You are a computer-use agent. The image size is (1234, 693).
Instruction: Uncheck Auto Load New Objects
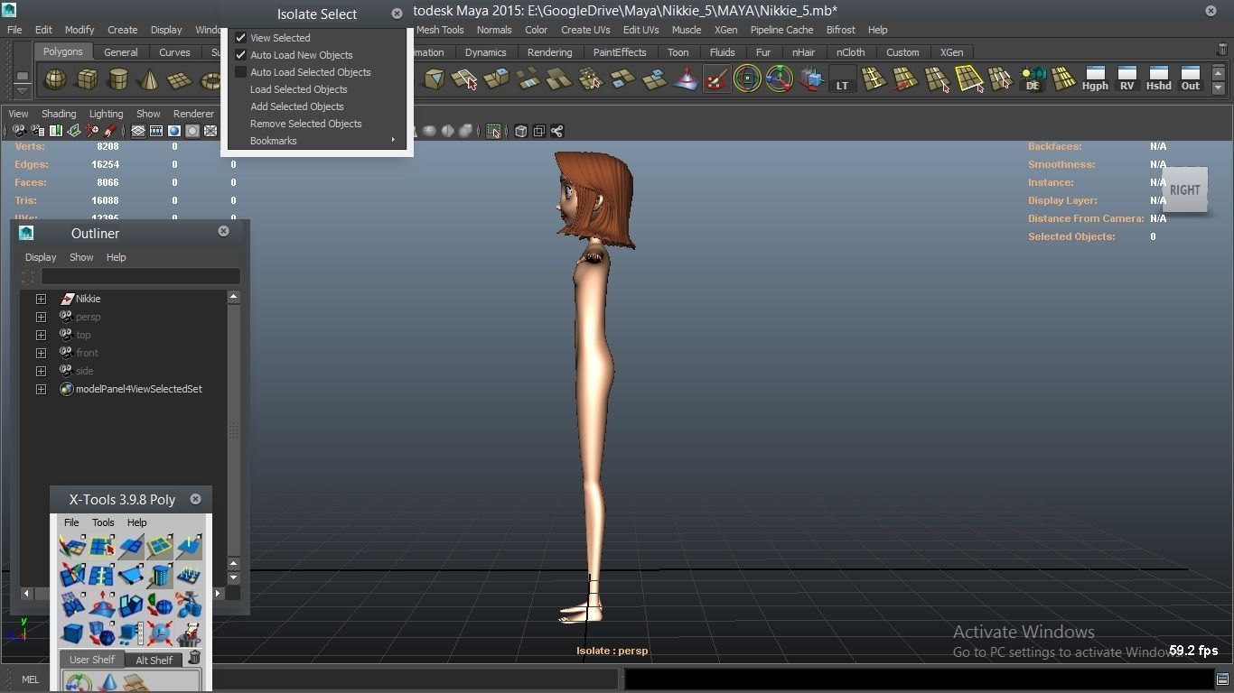[x=241, y=55]
